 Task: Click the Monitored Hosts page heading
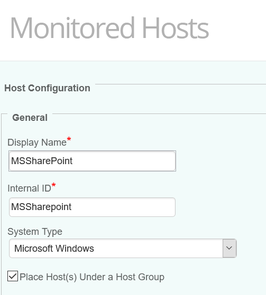coord(109,28)
